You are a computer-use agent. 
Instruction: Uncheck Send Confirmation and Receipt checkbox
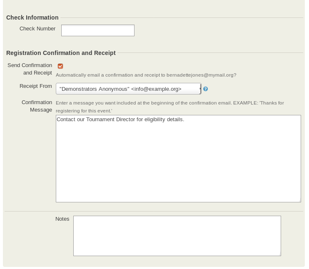coord(60,66)
